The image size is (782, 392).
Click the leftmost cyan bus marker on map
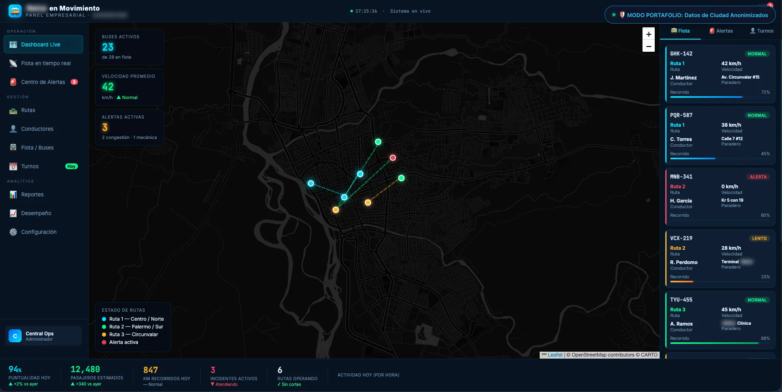pyautogui.click(x=311, y=183)
